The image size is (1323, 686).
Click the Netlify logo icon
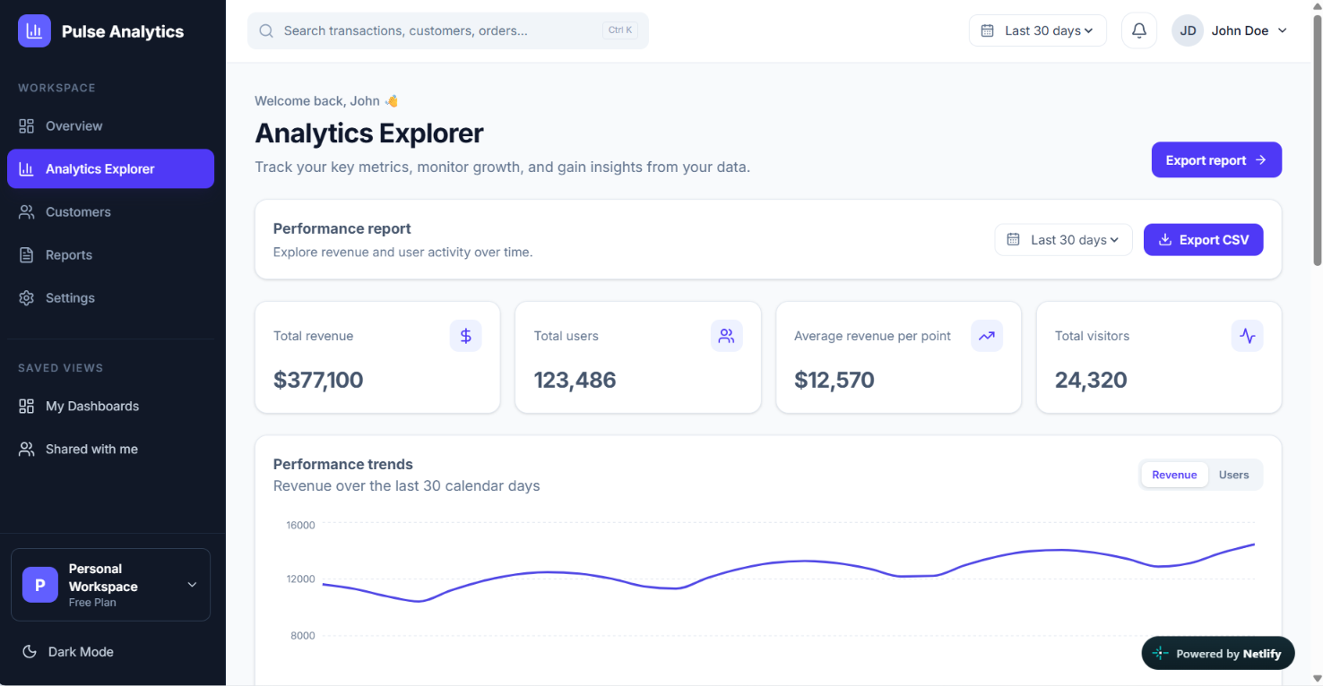click(x=1161, y=654)
